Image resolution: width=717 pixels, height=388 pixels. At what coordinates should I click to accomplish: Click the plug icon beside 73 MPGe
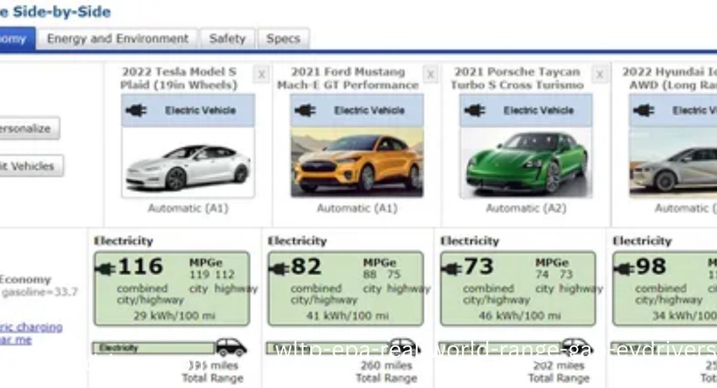[452, 269]
